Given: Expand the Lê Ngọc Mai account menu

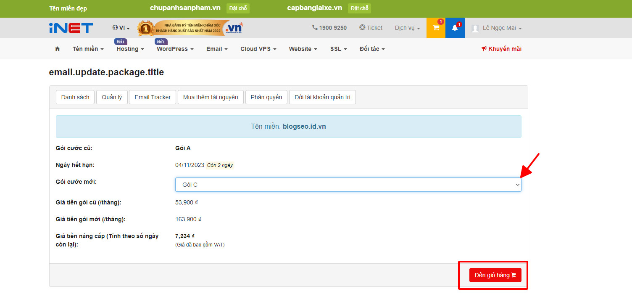Looking at the screenshot, I should tap(498, 28).
